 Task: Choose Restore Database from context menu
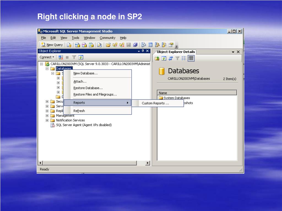98,88
